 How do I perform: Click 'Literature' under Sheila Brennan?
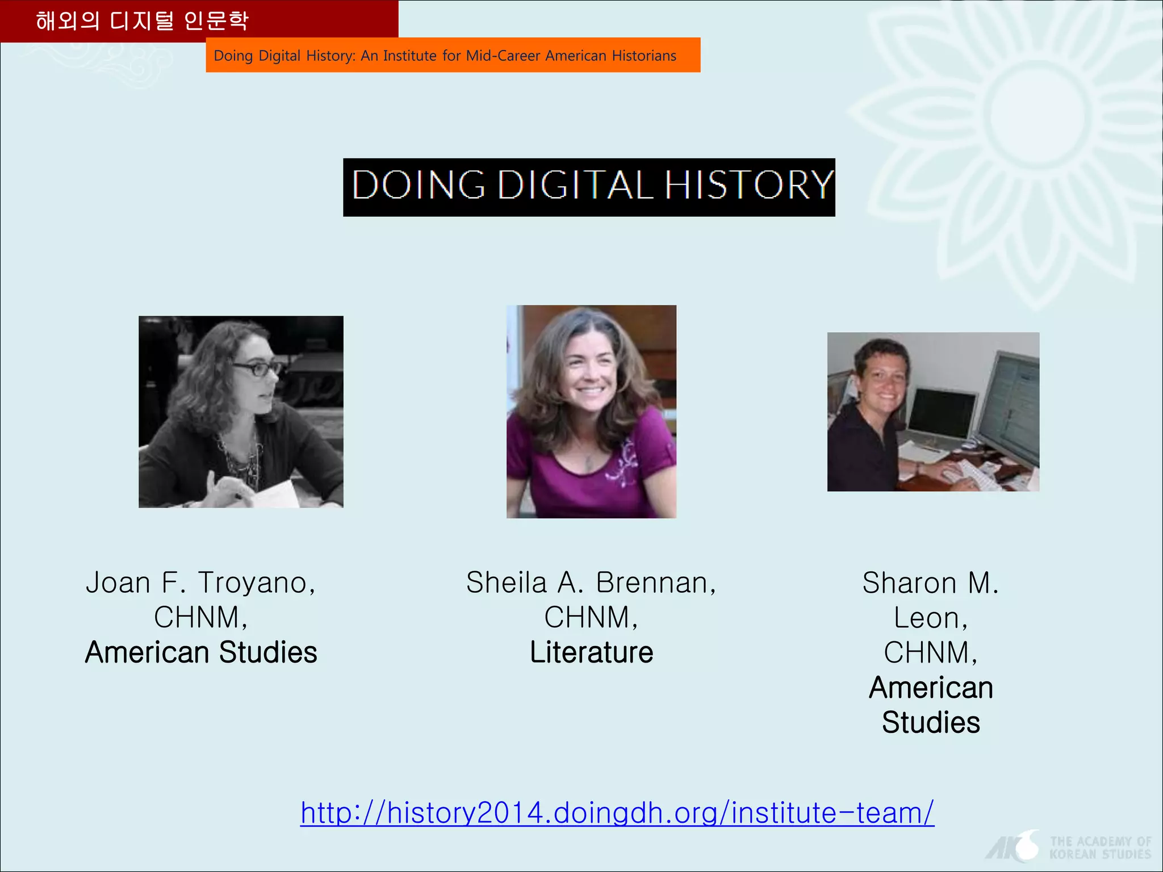591,652
